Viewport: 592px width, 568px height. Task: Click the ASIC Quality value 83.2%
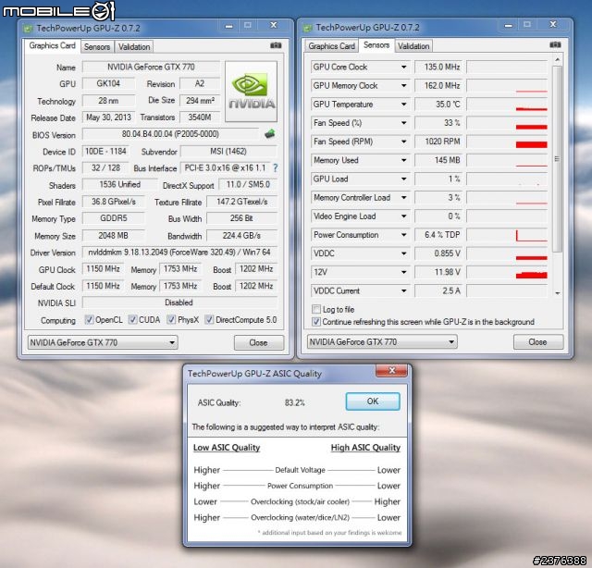click(294, 402)
